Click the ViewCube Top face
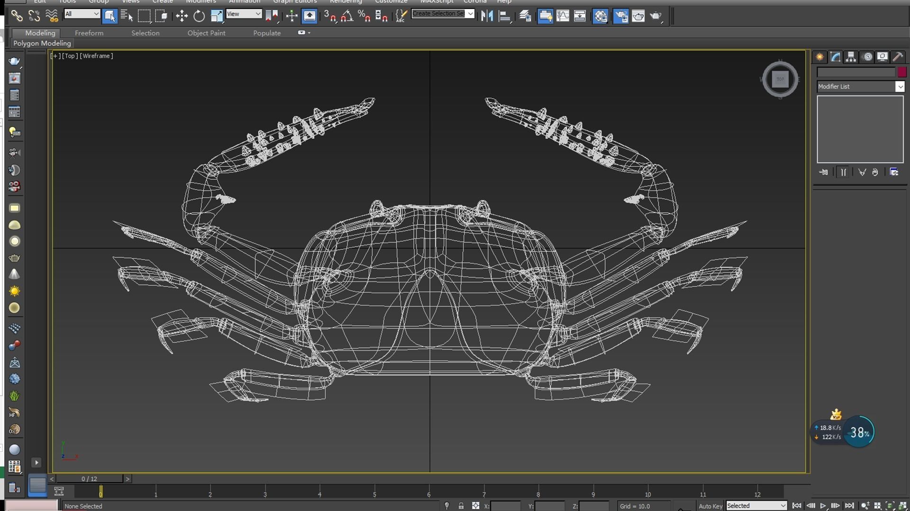910x511 pixels. pyautogui.click(x=780, y=79)
